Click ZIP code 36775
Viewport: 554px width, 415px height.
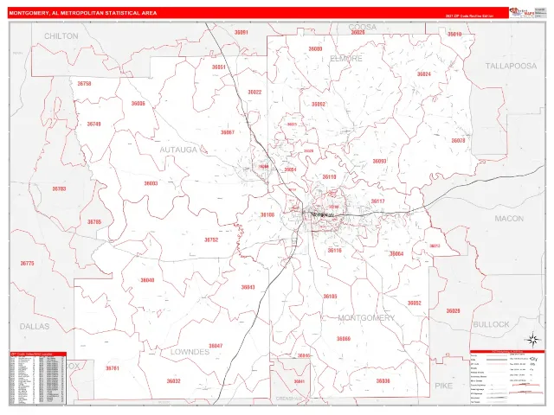pyautogui.click(x=27, y=263)
